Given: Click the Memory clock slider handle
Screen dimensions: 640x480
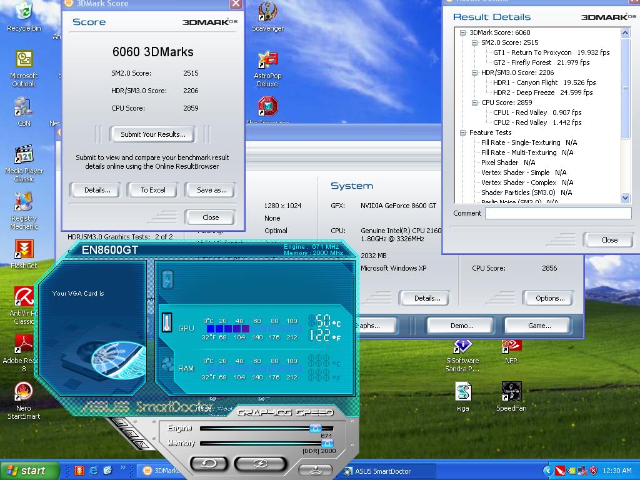Looking at the screenshot, I should (327, 444).
